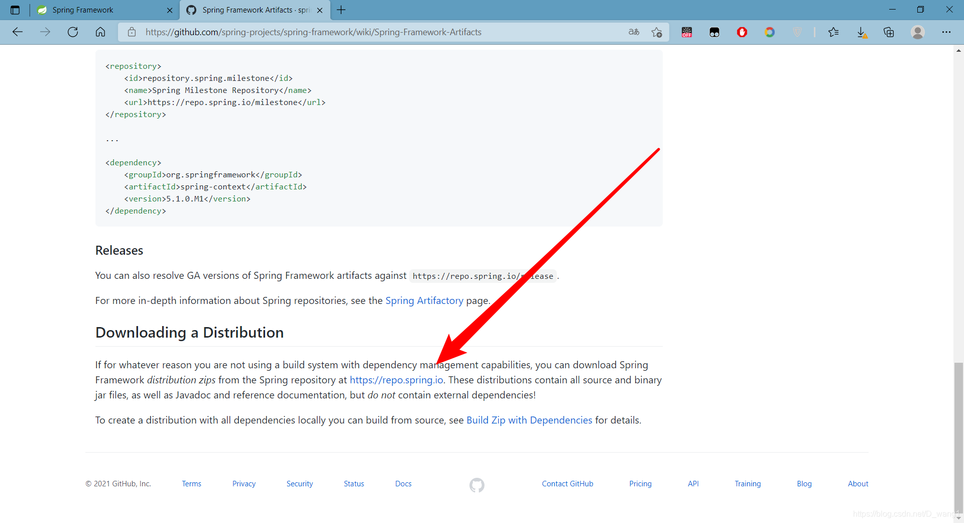964x523 pixels.
Task: Open Build Zip with Dependencies link
Action: 529,420
